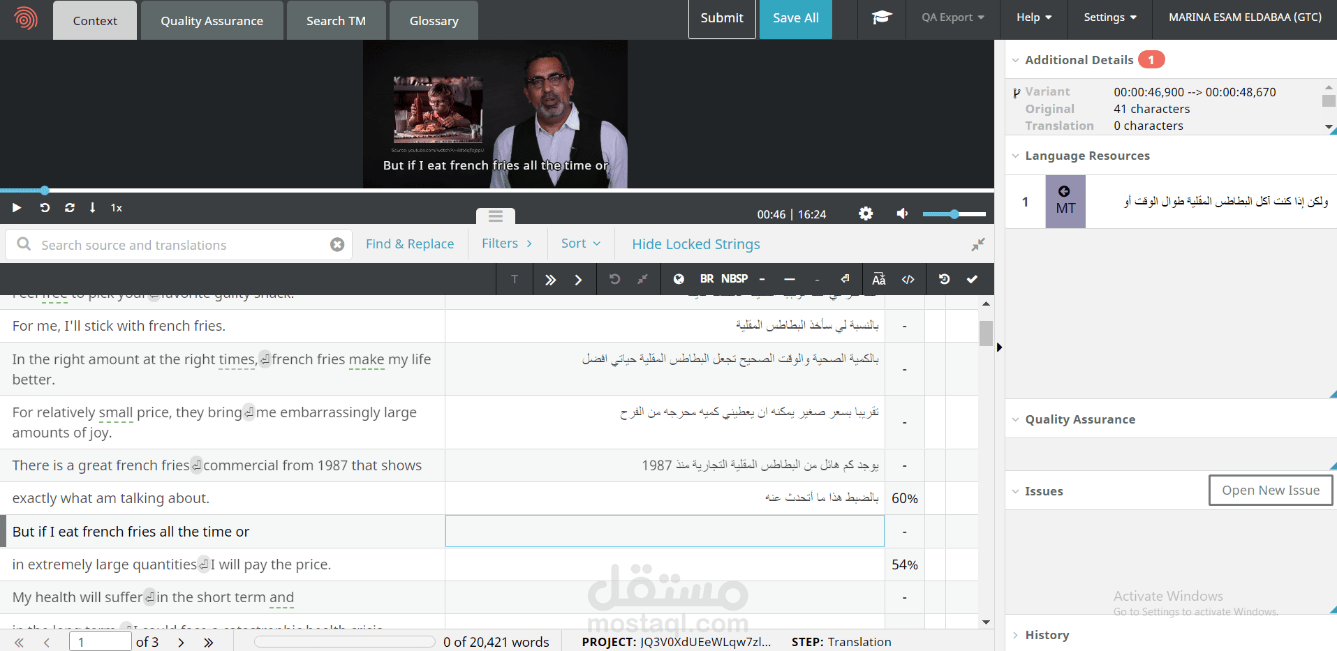Change the 1x playback speed

coord(117,208)
